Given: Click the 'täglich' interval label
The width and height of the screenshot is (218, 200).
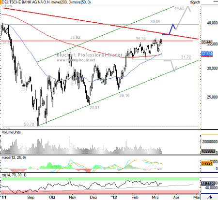Looking at the screenshot, I should [195, 2].
